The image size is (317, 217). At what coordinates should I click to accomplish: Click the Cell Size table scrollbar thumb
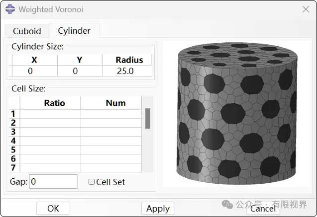148,118
